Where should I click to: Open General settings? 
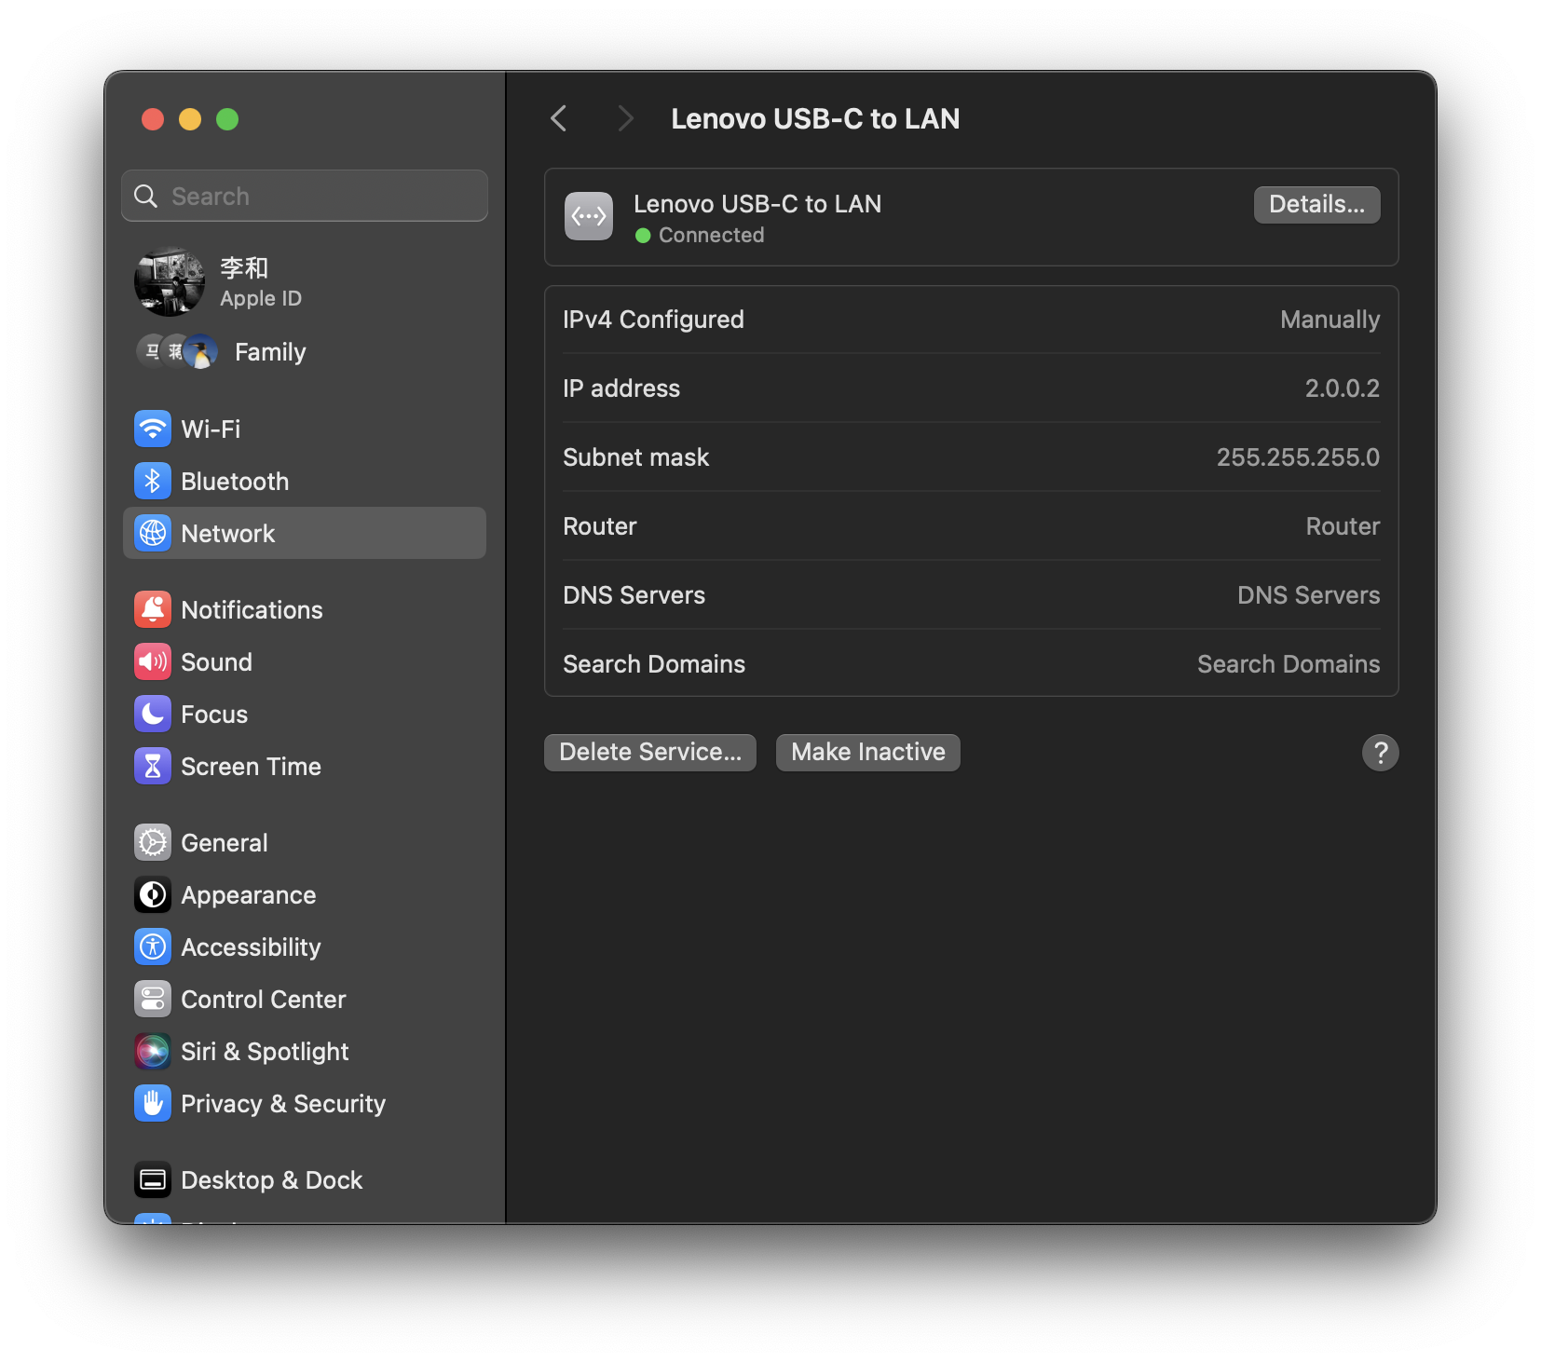[x=305, y=843]
